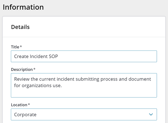Click the Title field label
Image resolution: width=168 pixels, height=123 pixels.
[15, 47]
